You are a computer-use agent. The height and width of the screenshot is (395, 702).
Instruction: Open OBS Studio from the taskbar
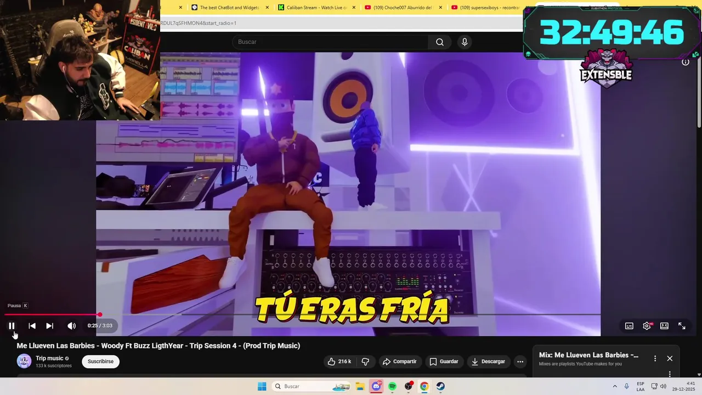[x=409, y=386]
